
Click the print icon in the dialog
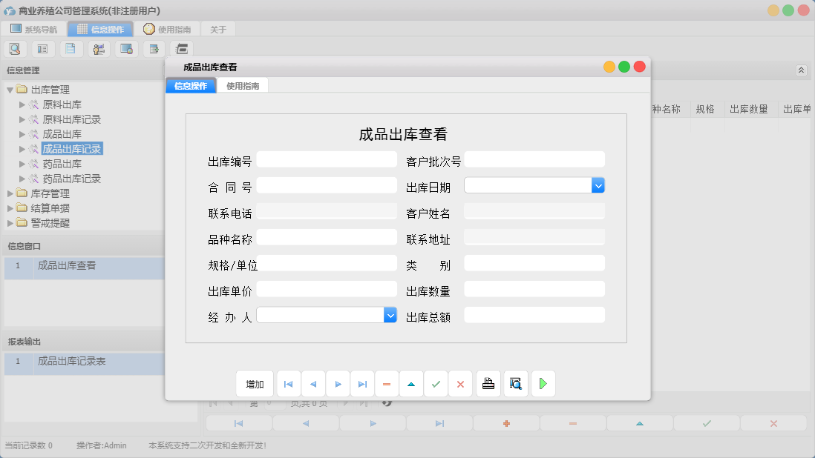[488, 383]
